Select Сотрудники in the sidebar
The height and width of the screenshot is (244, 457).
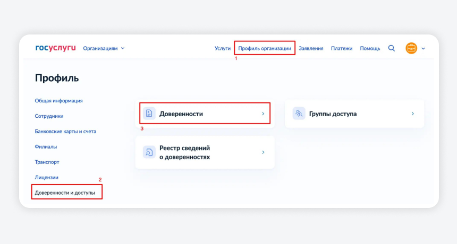[x=49, y=116]
